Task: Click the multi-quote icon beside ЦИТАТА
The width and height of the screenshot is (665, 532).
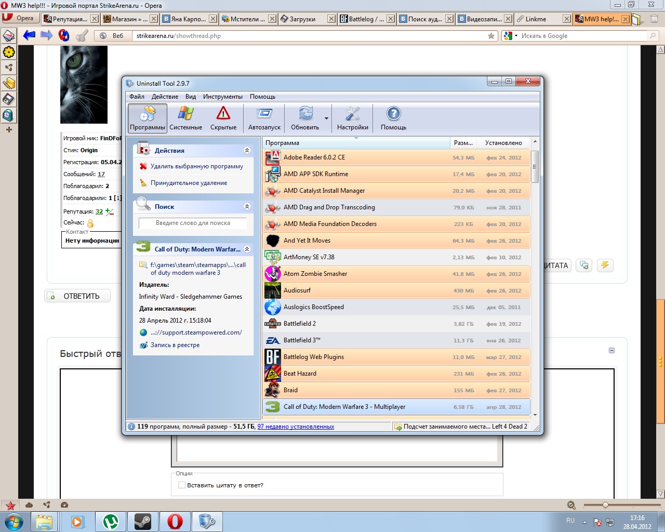Action: [584, 265]
